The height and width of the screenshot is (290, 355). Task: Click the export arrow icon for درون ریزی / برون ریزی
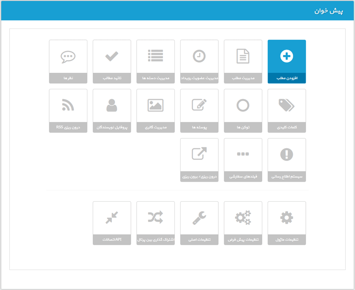(199, 153)
